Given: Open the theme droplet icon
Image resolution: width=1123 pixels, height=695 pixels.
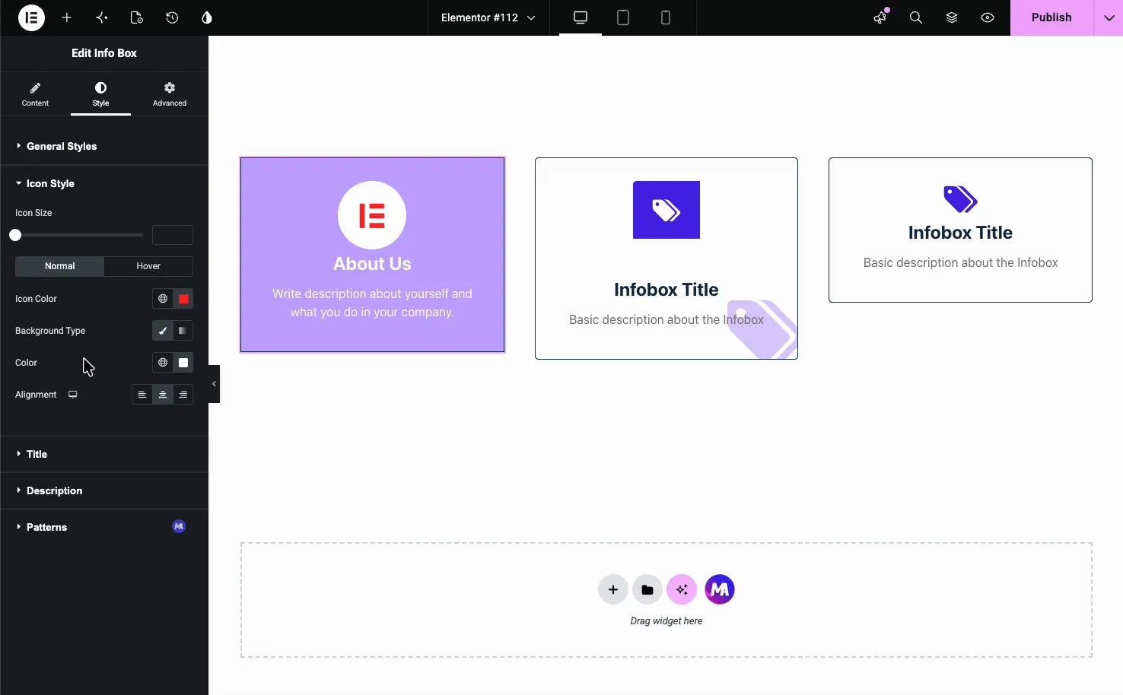Looking at the screenshot, I should coord(207,17).
